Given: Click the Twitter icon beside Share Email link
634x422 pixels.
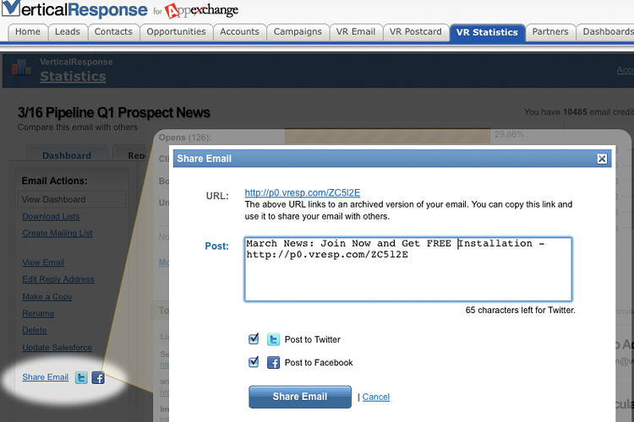Looking at the screenshot, I should 81,377.
